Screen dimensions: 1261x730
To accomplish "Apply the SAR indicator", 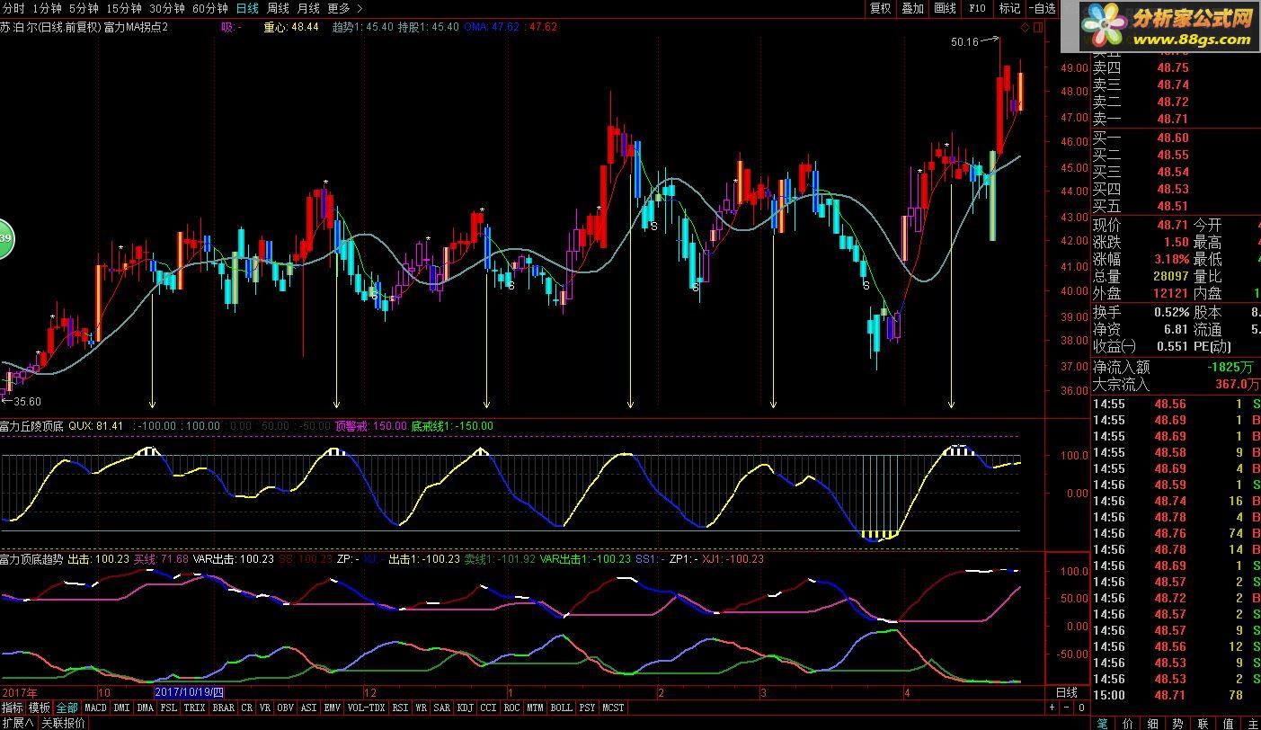I will 442,708.
